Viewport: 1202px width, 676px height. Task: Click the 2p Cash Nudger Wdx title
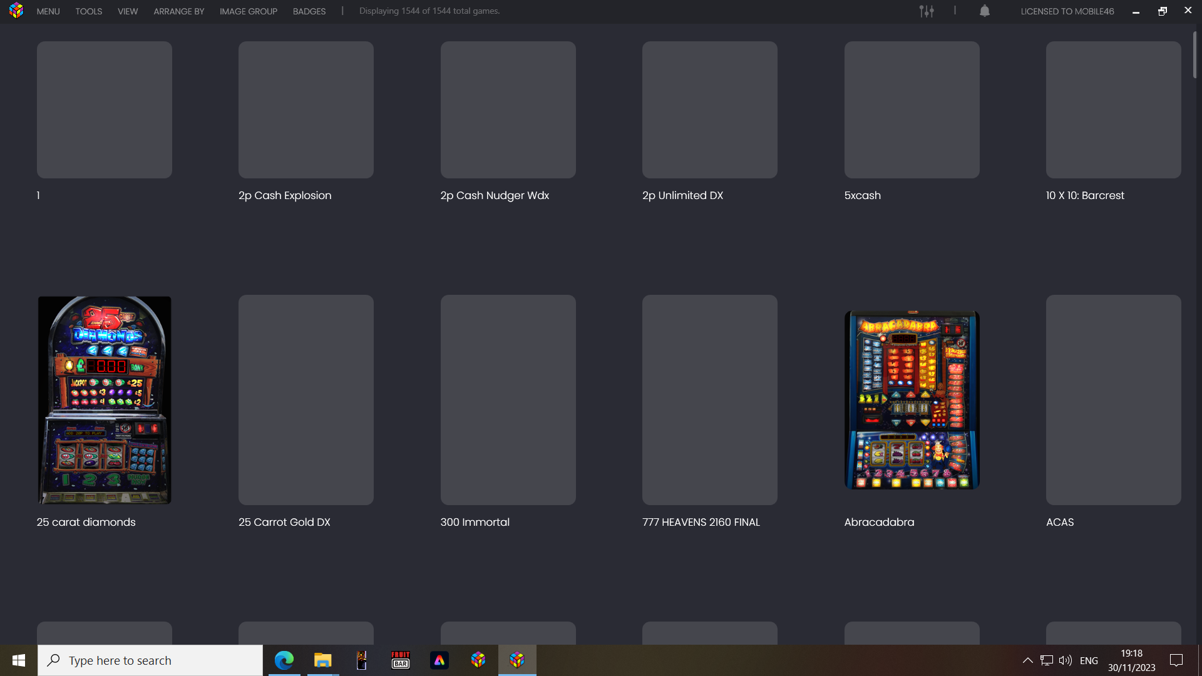(495, 195)
